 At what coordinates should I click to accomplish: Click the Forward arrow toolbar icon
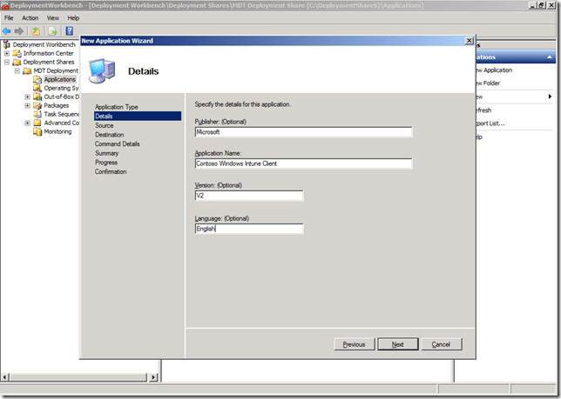tap(19, 31)
